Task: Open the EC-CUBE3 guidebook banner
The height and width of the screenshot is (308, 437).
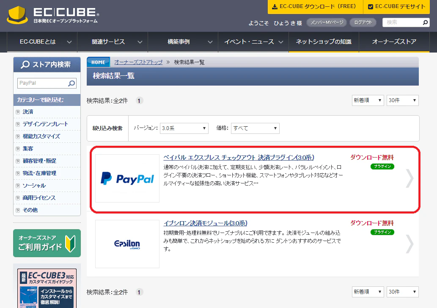Action: pos(47,288)
